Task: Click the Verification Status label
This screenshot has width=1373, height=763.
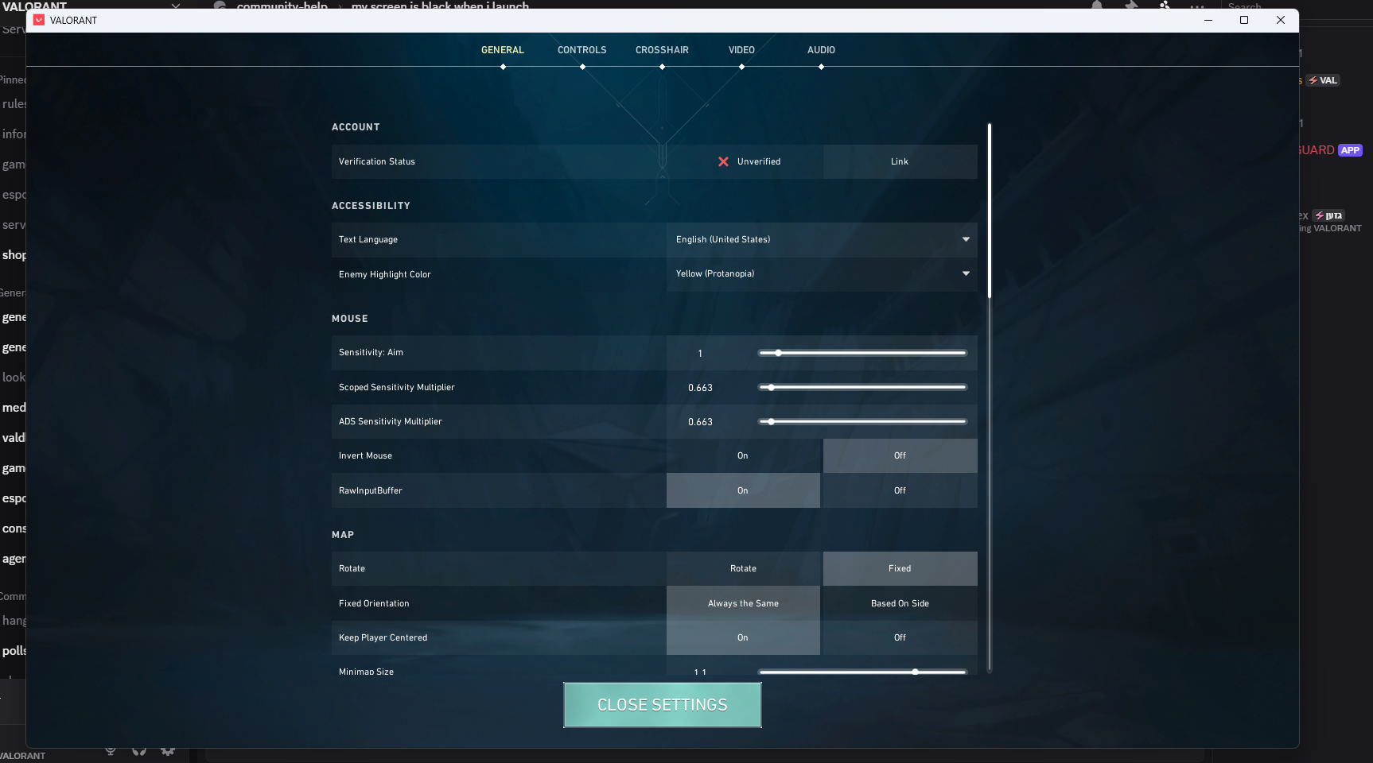Action: click(x=377, y=162)
